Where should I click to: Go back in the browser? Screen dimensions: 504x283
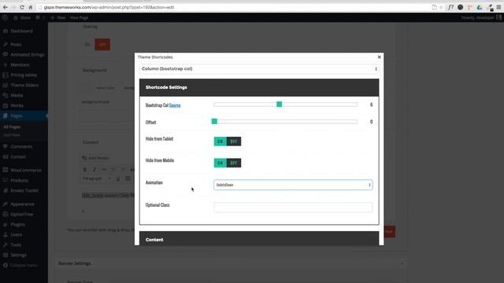6,7
